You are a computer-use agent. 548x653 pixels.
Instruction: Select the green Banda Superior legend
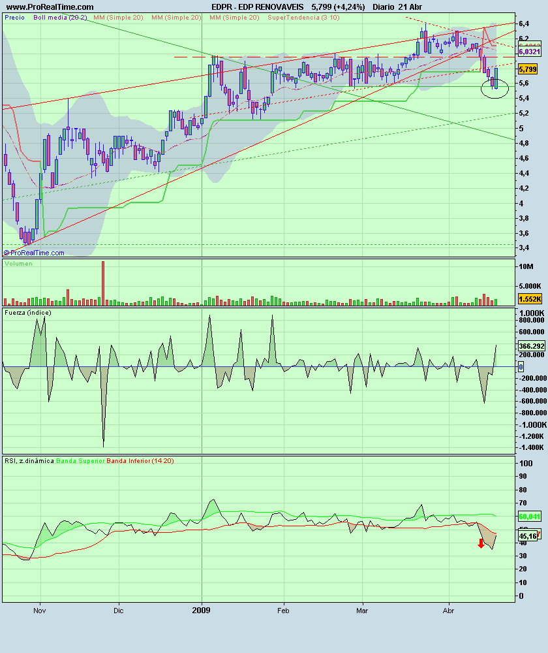pyautogui.click(x=80, y=460)
